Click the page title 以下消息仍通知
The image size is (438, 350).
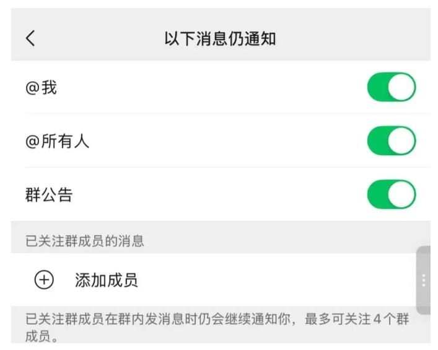[220, 39]
